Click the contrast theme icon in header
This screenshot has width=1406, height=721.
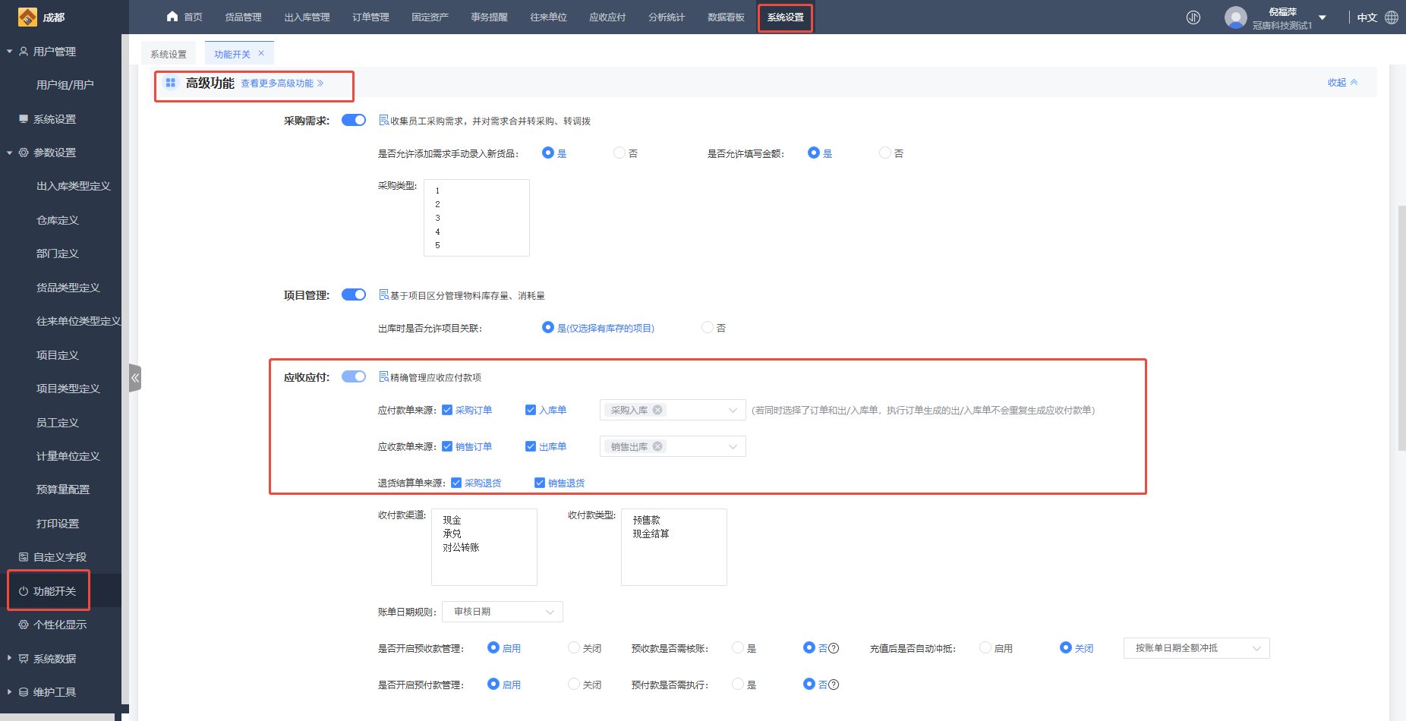(1193, 17)
